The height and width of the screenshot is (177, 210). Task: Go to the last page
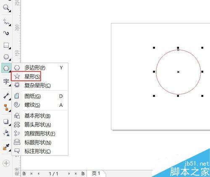click(76, 174)
